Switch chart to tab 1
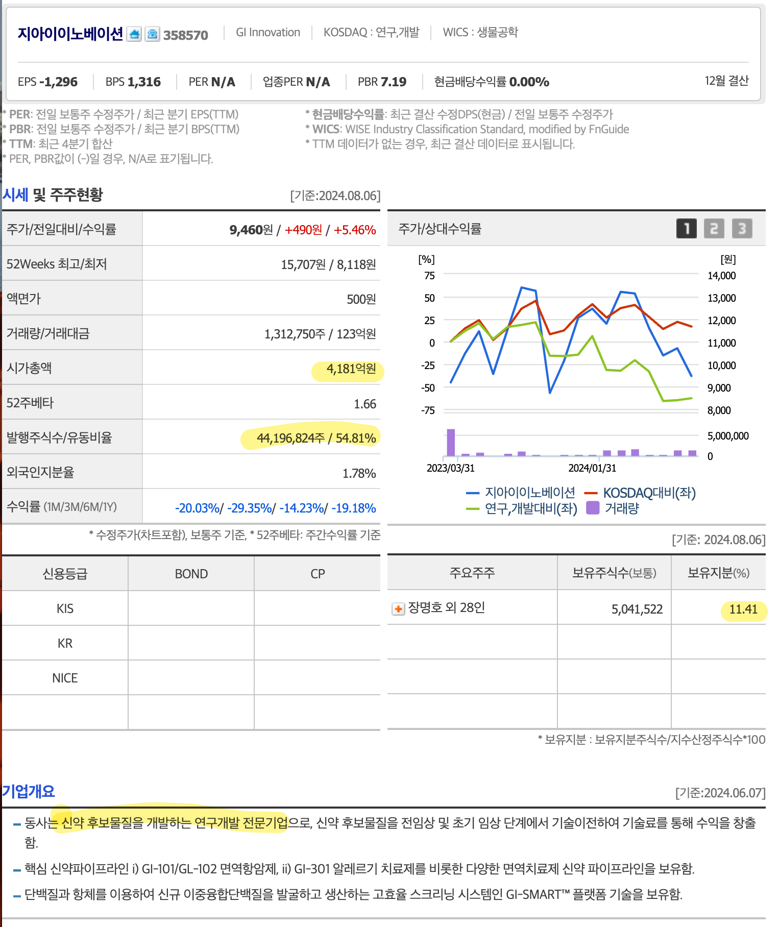Screen dimensions: 779x927 click(x=687, y=229)
